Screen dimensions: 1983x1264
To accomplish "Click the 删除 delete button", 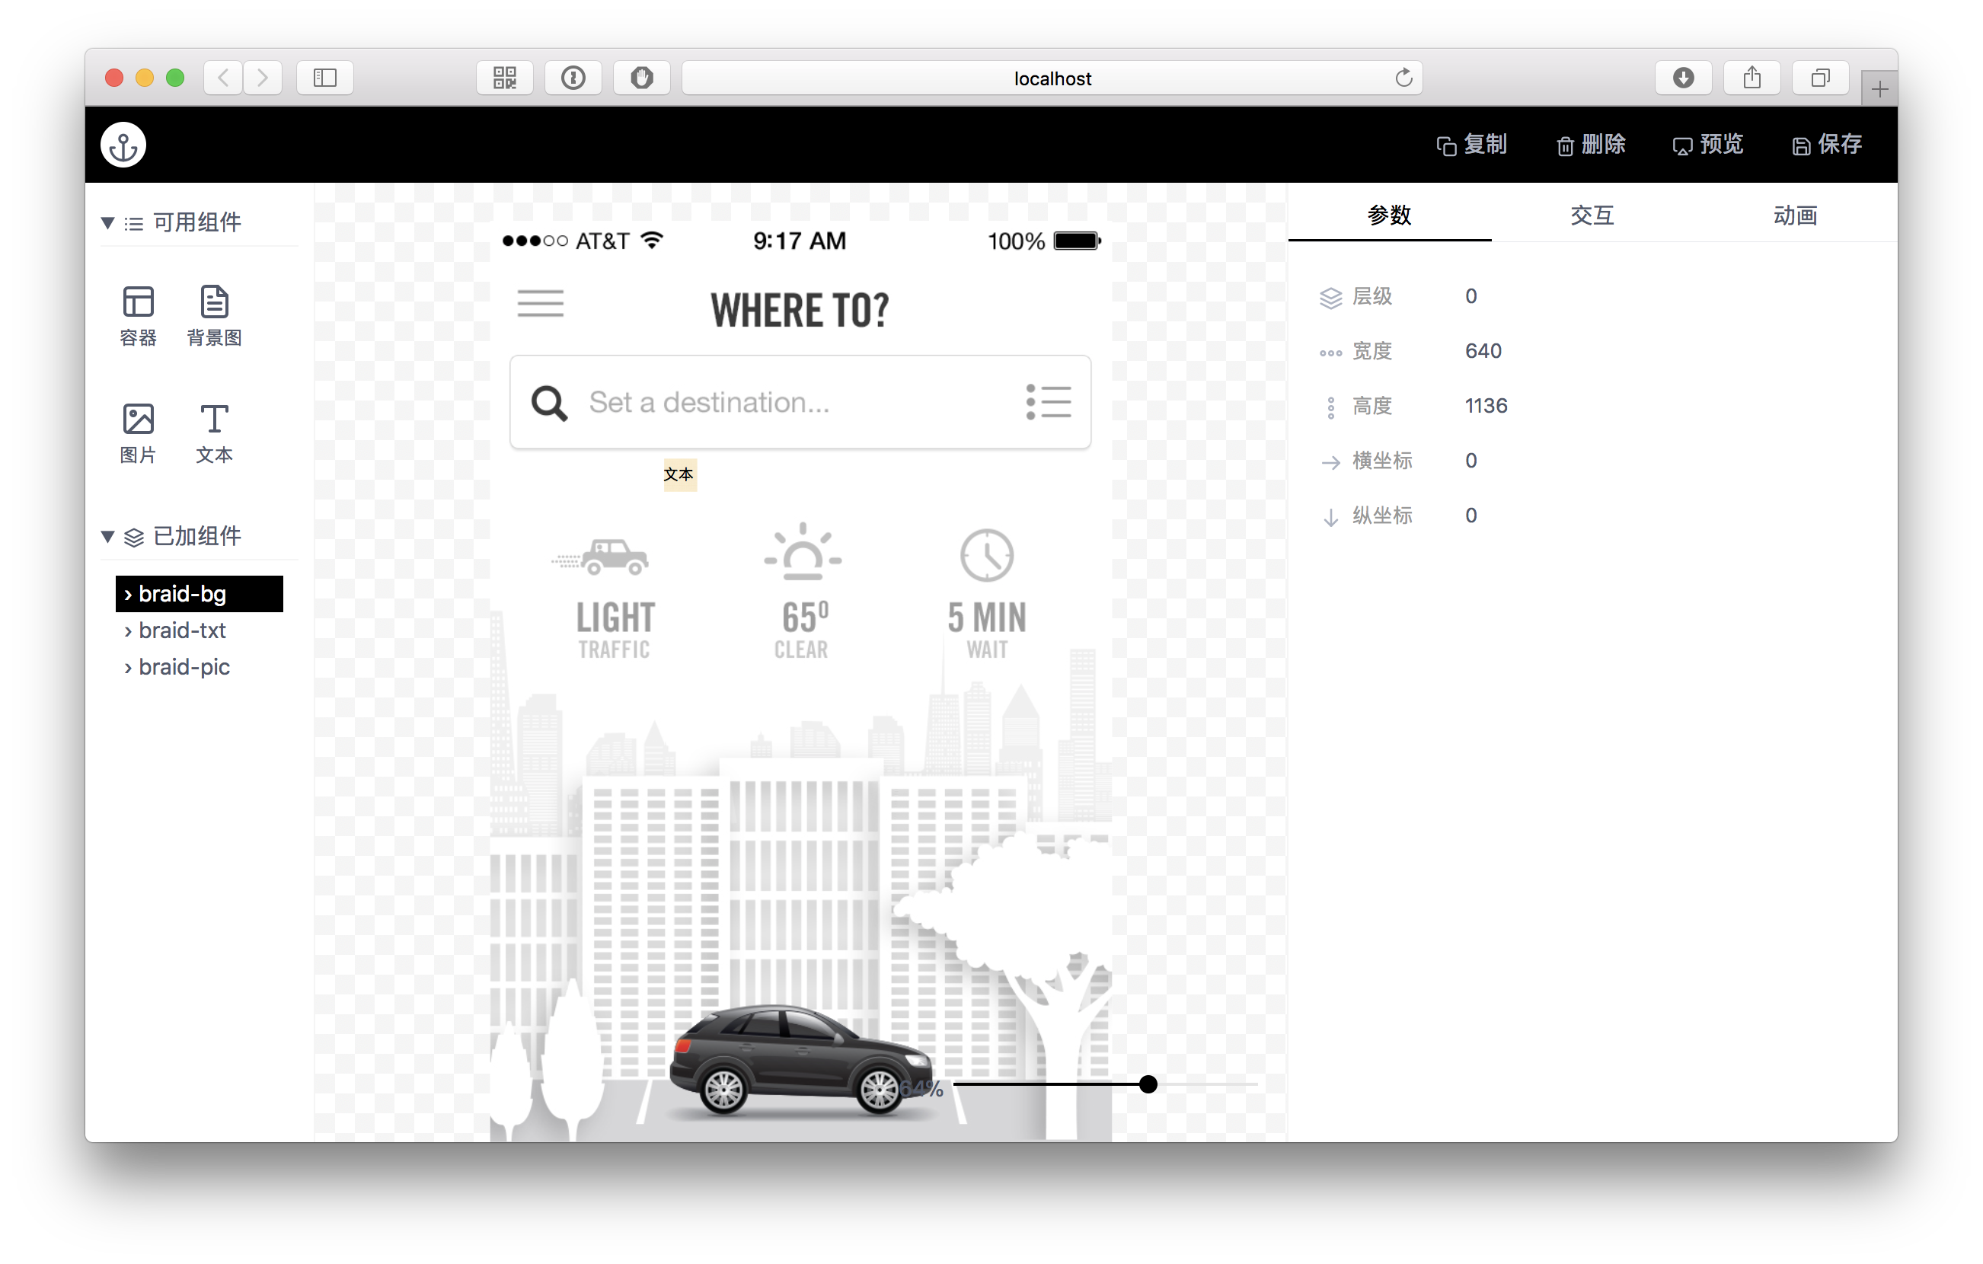I will click(x=1590, y=145).
